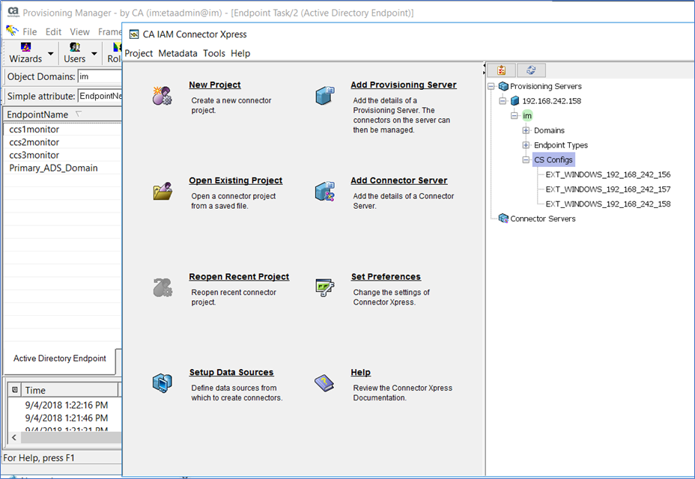Click the Set Preferences icon
The height and width of the screenshot is (479, 695).
[325, 287]
